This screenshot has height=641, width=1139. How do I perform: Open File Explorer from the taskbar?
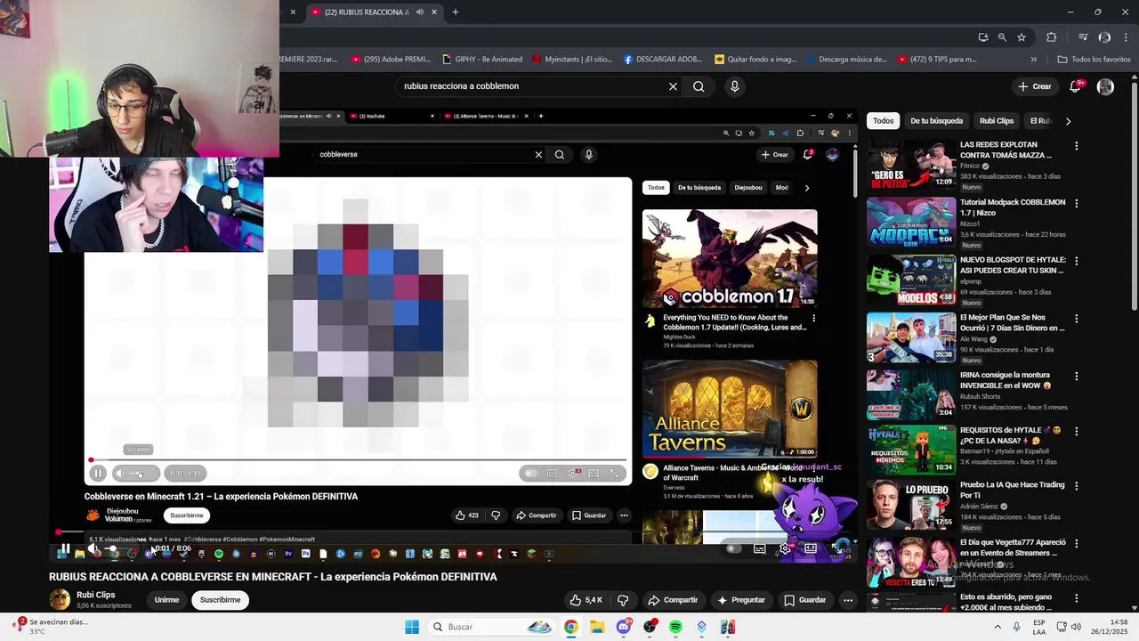tap(597, 627)
